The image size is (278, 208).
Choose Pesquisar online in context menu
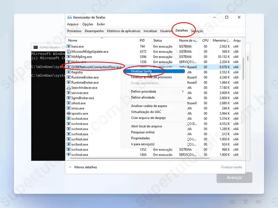[143, 132]
